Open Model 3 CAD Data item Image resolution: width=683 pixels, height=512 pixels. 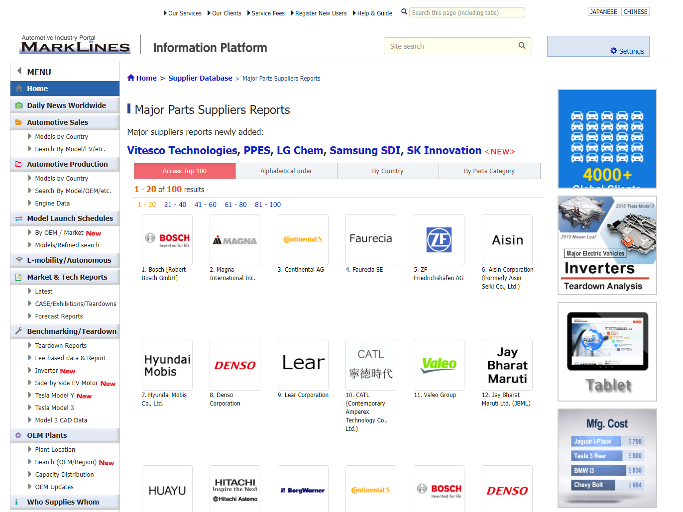point(61,420)
